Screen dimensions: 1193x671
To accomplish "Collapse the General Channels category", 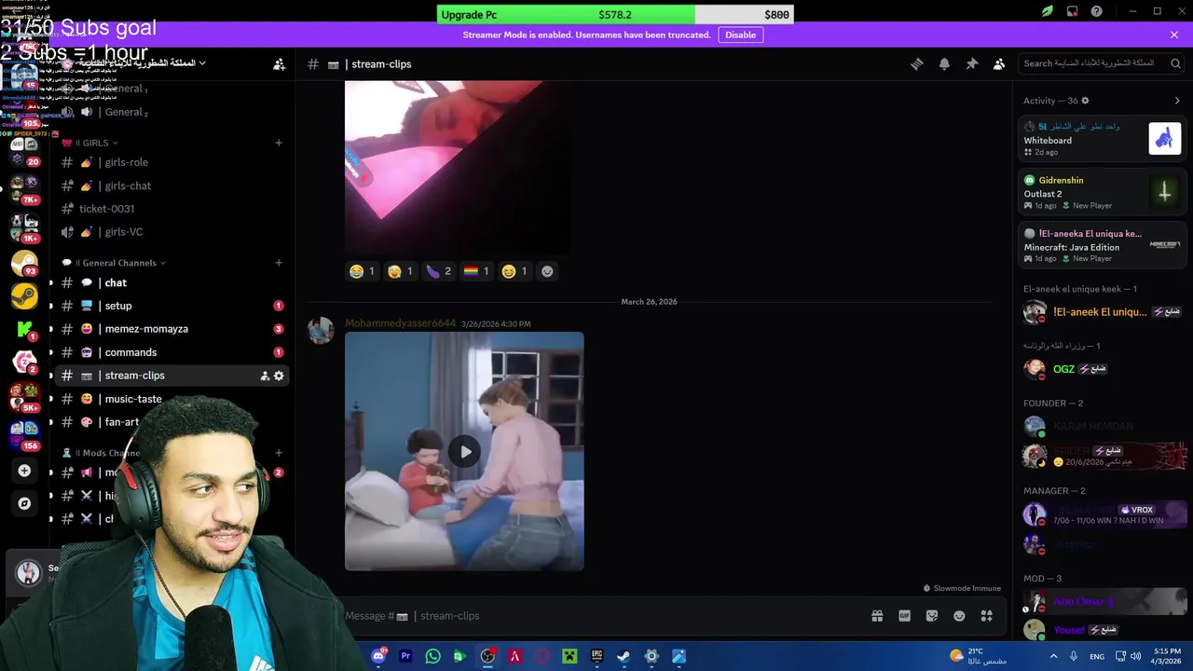I will (x=114, y=263).
